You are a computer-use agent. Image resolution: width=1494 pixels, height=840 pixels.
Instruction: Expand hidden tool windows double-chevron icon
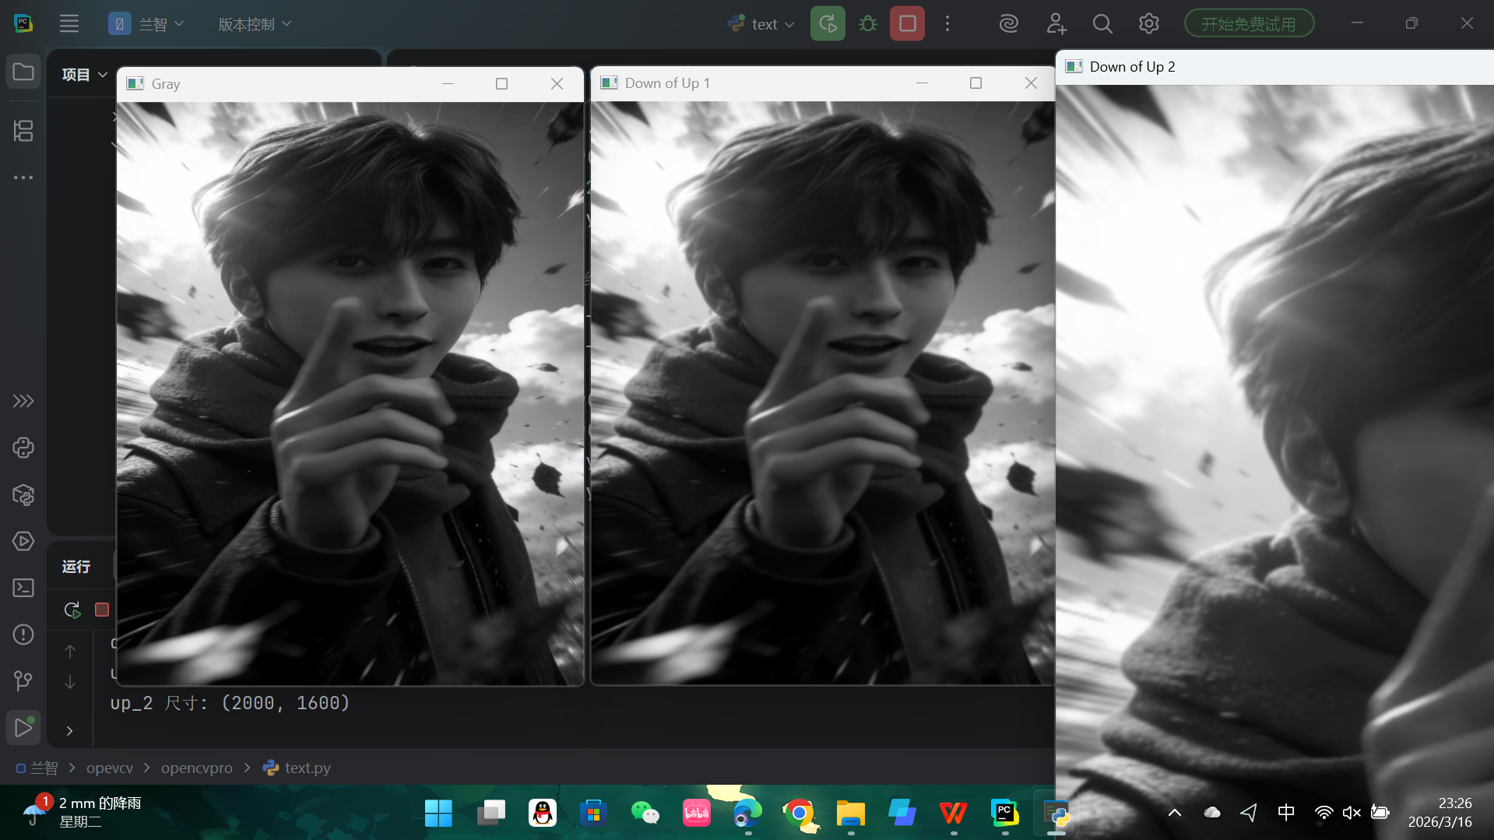click(23, 401)
